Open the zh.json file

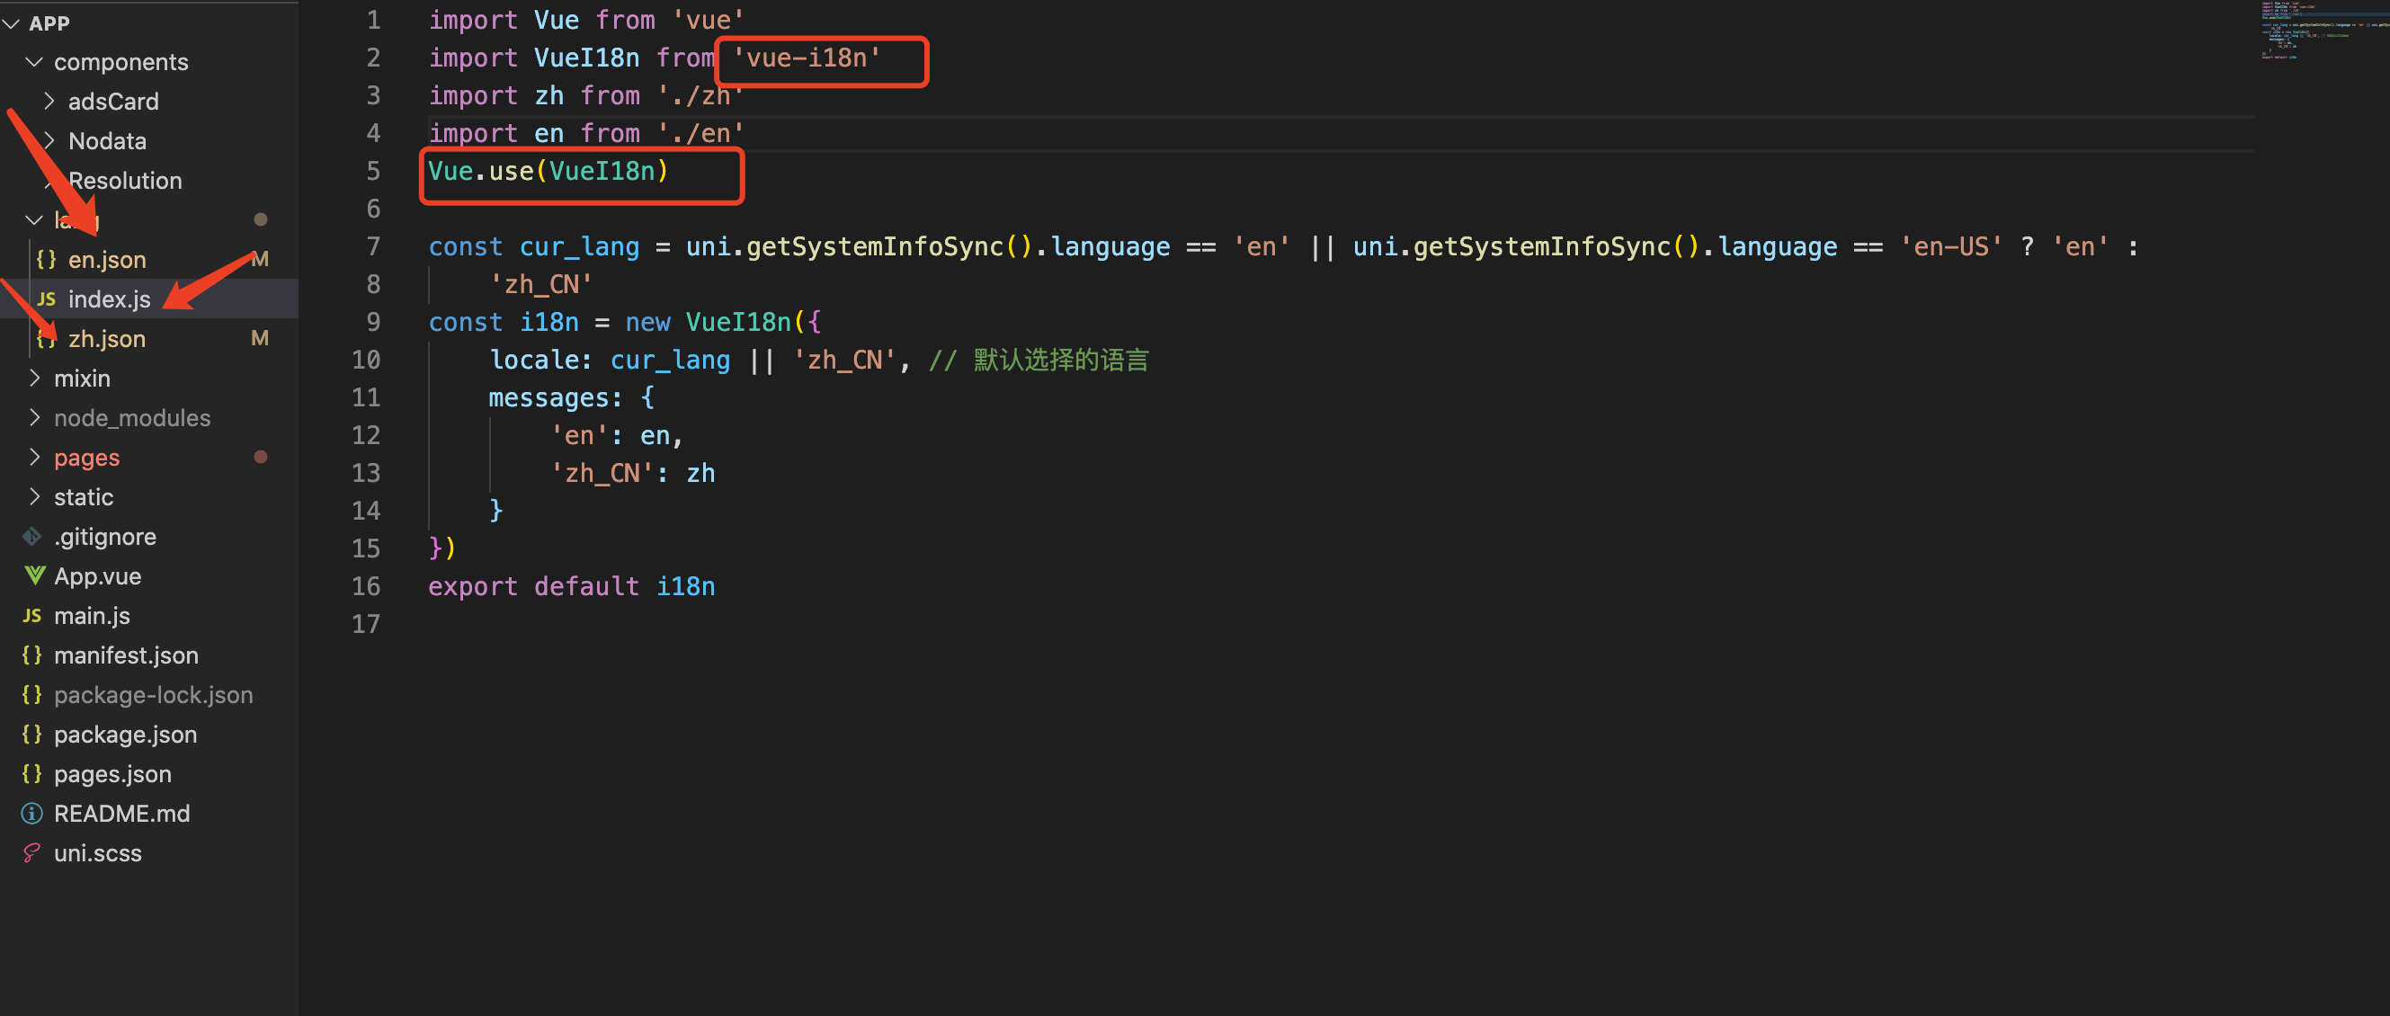click(107, 339)
